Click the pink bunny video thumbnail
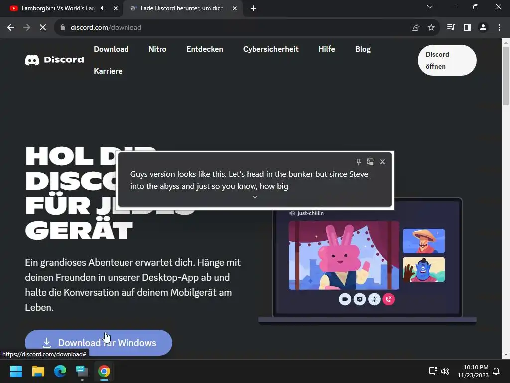This screenshot has width=510, height=383. tap(344, 255)
